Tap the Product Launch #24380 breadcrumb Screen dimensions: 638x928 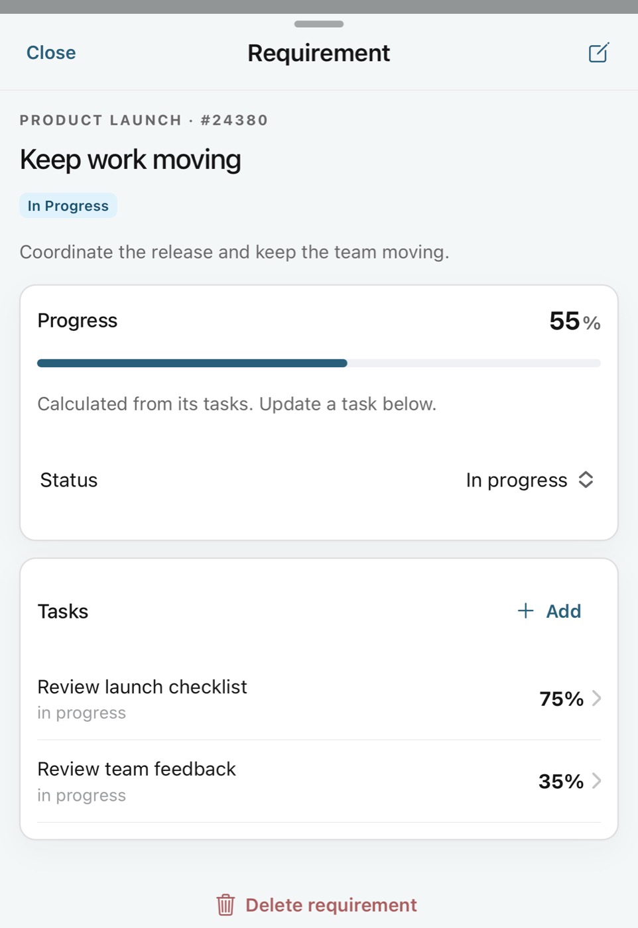[x=144, y=120]
